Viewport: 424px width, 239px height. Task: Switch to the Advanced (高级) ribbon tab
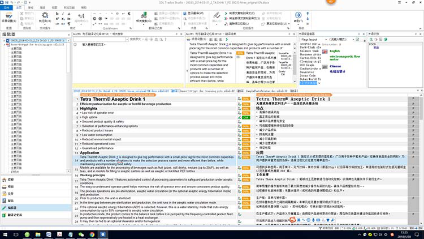(43, 7)
